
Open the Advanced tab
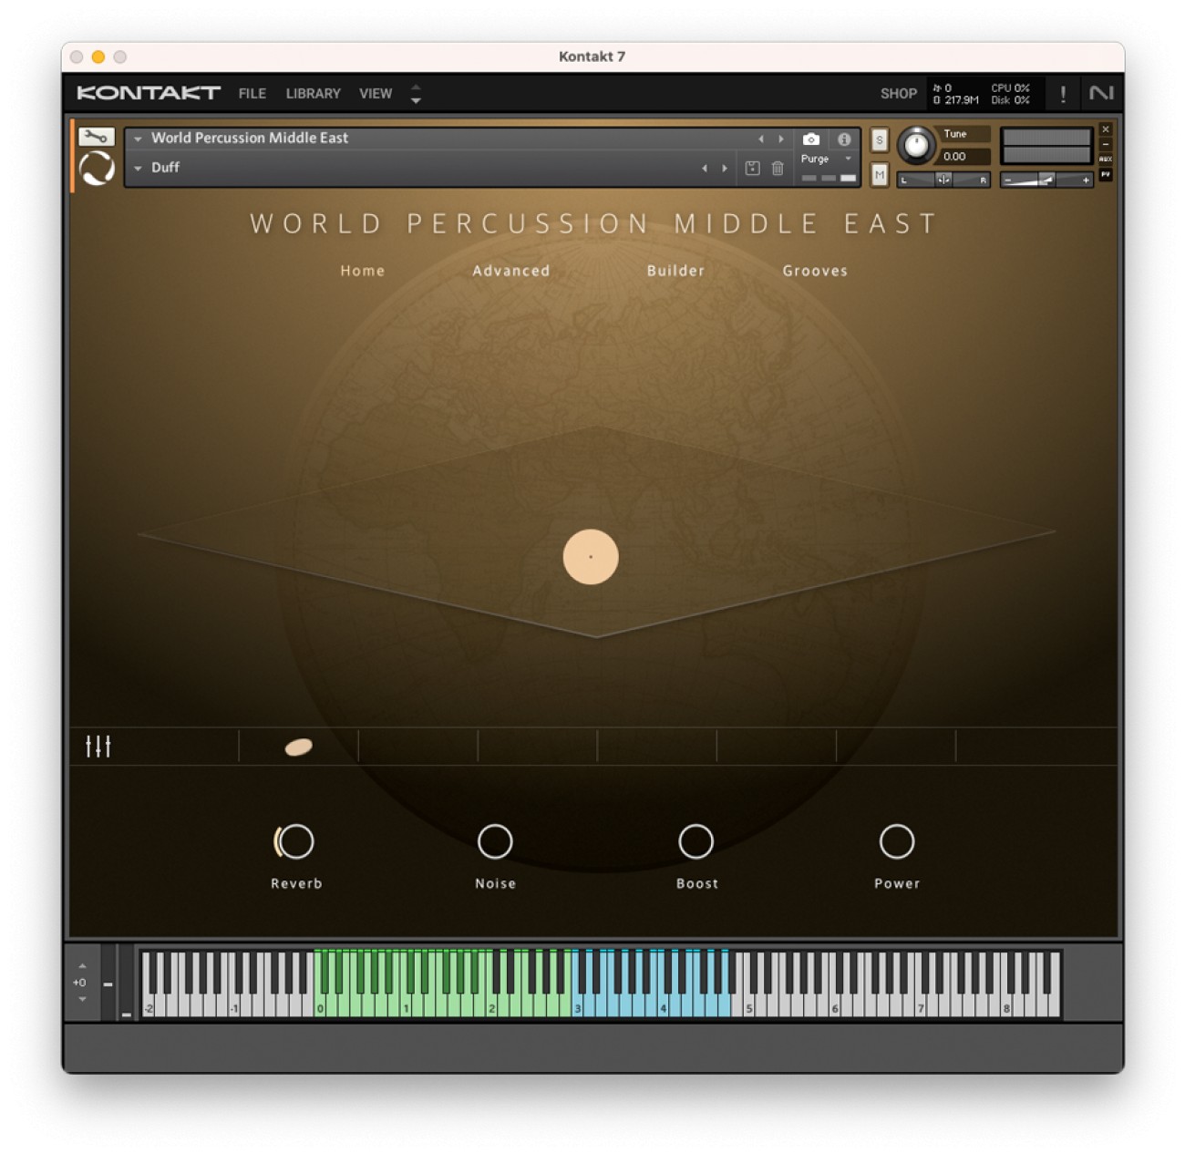[x=510, y=271]
